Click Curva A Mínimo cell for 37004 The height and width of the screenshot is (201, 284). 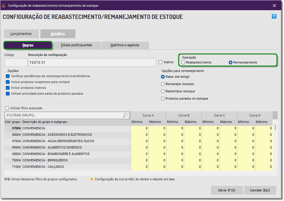tap(139, 128)
